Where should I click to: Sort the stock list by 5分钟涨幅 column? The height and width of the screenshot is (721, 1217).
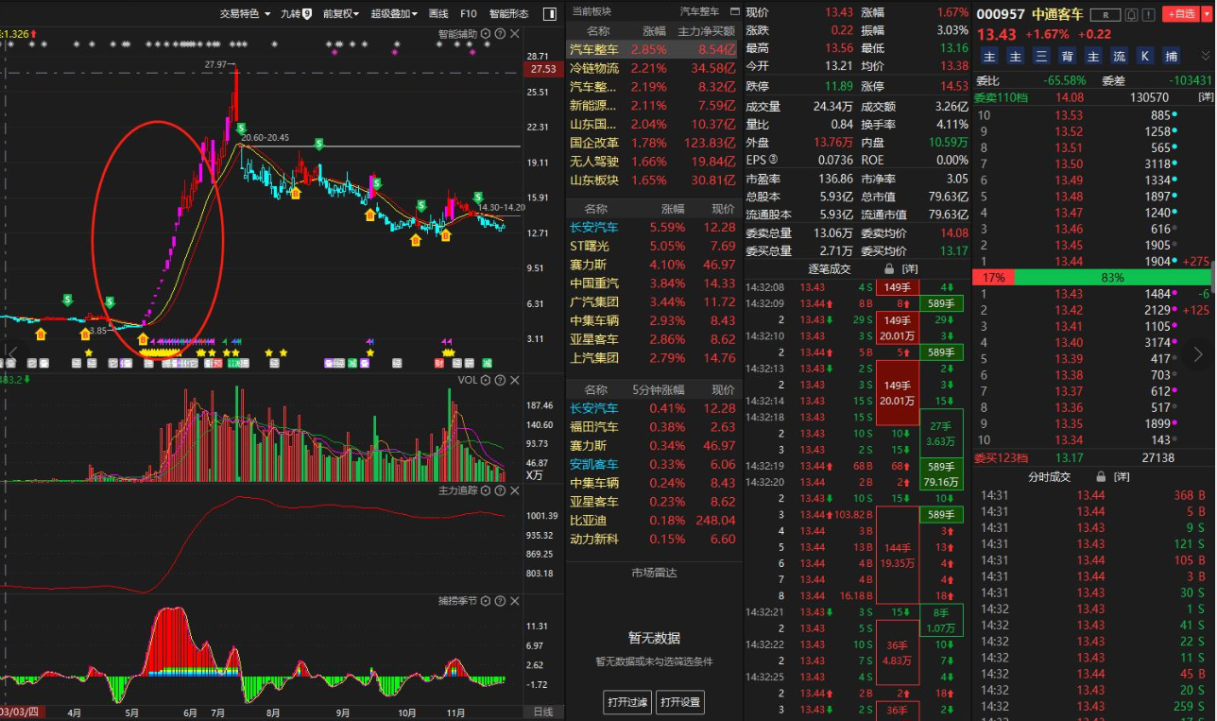pyautogui.click(x=659, y=389)
